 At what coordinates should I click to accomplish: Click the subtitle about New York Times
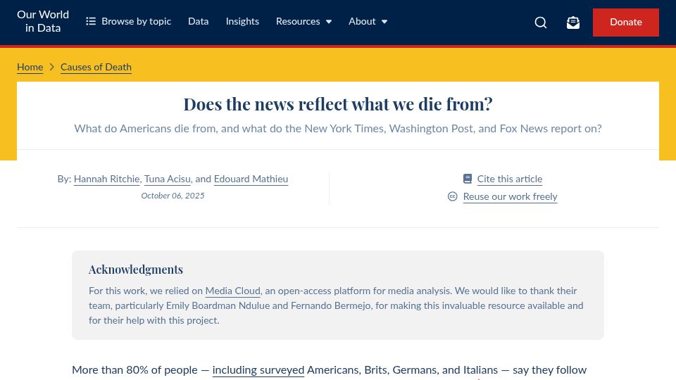(338, 128)
